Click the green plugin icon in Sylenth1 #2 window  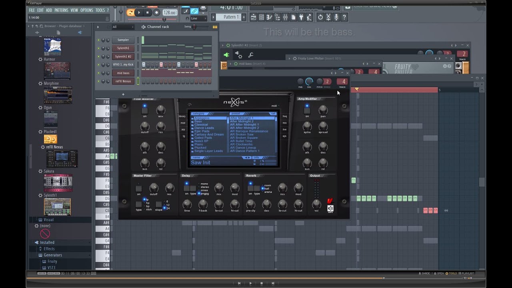coord(226,55)
